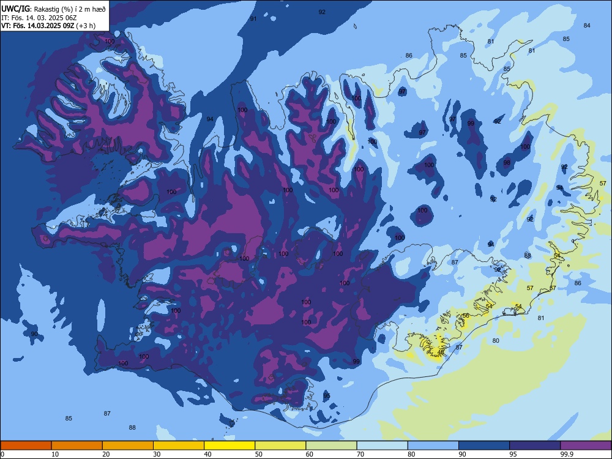Click the '60' legend scale label
The height and width of the screenshot is (459, 612).
click(x=310, y=454)
